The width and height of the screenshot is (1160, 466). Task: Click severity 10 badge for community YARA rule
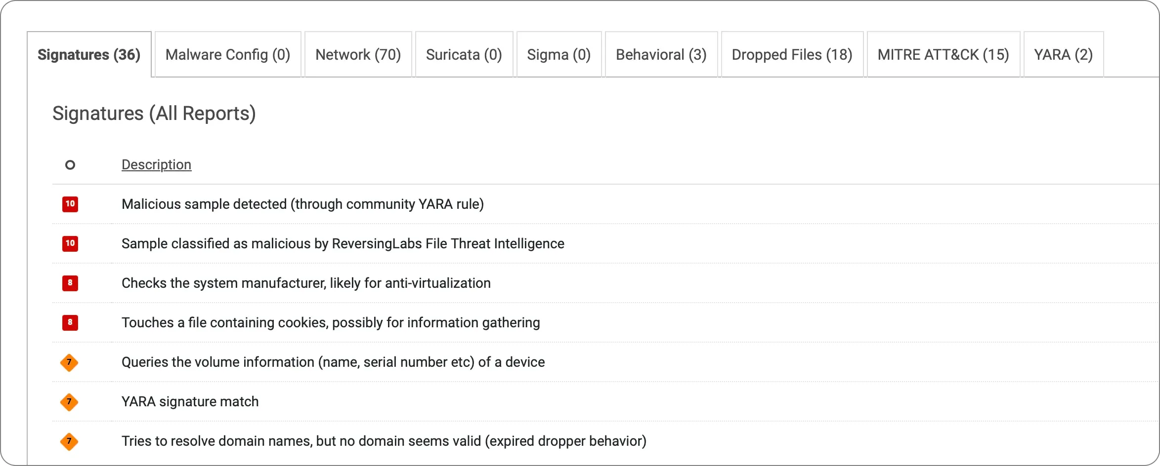[x=70, y=204]
